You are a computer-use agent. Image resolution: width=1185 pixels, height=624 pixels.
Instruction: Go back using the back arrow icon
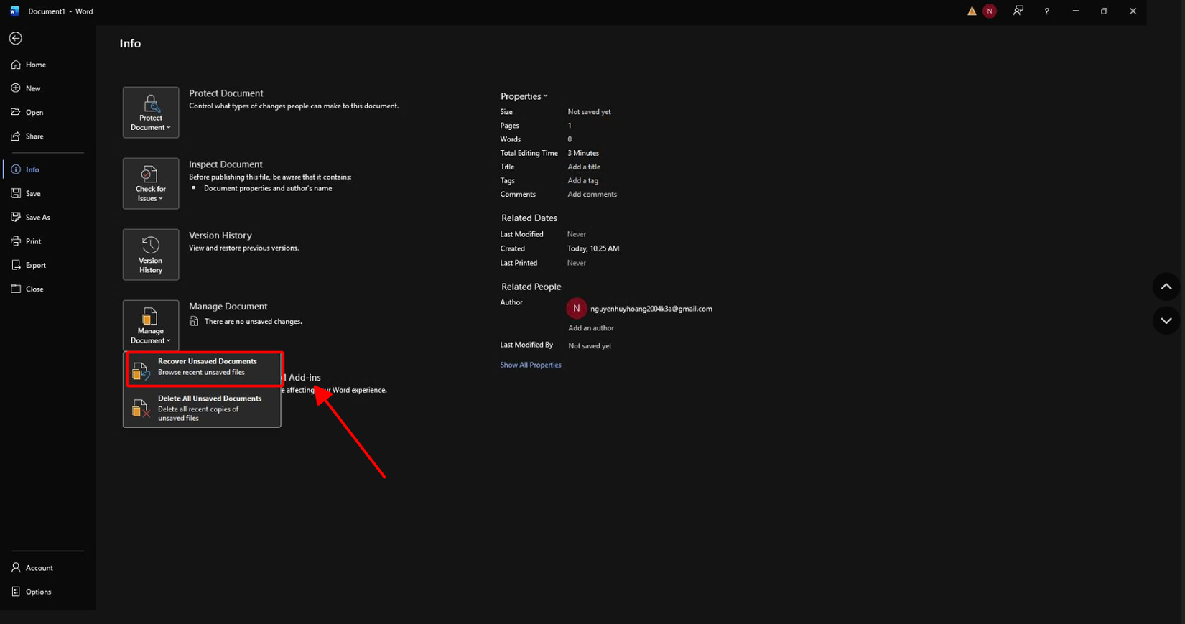pyautogui.click(x=16, y=38)
